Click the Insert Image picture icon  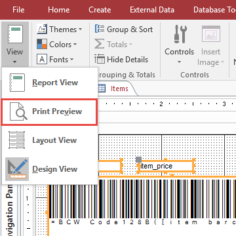tap(211, 34)
